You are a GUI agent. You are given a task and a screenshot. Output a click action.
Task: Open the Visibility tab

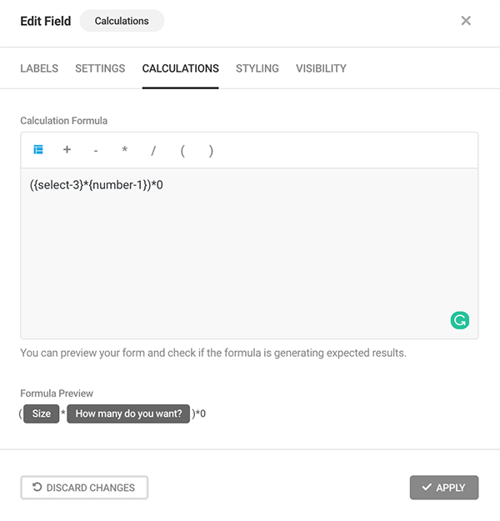[321, 68]
